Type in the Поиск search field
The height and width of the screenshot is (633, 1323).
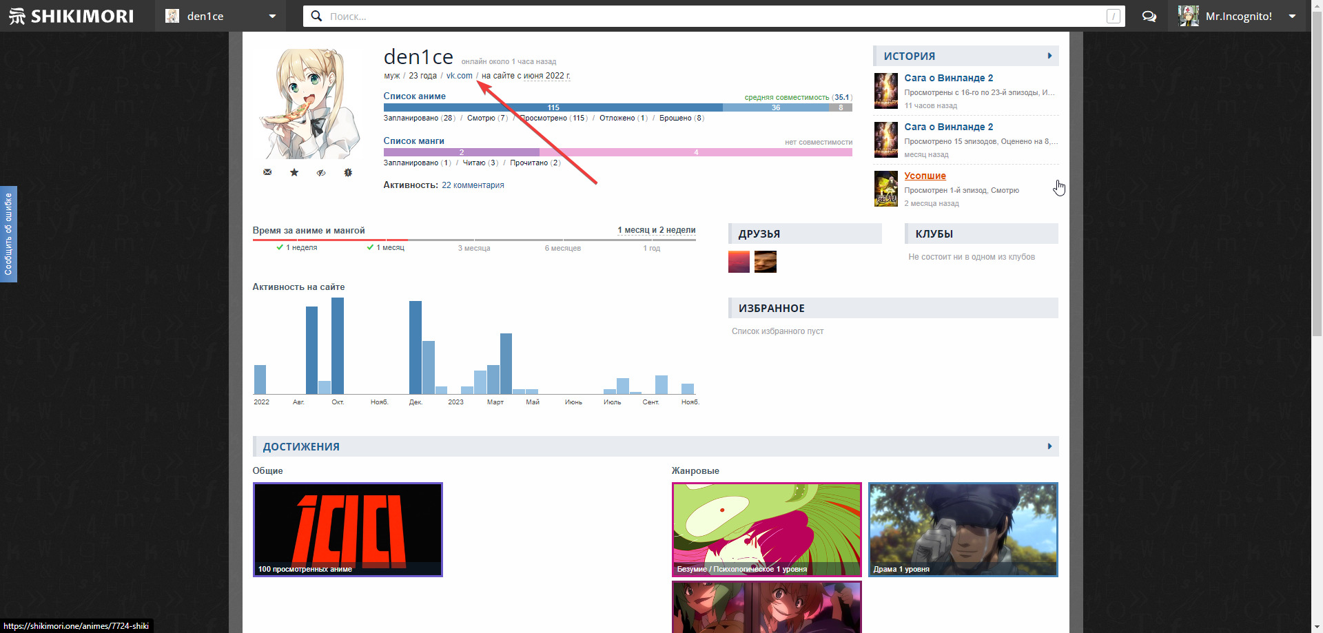coord(710,17)
